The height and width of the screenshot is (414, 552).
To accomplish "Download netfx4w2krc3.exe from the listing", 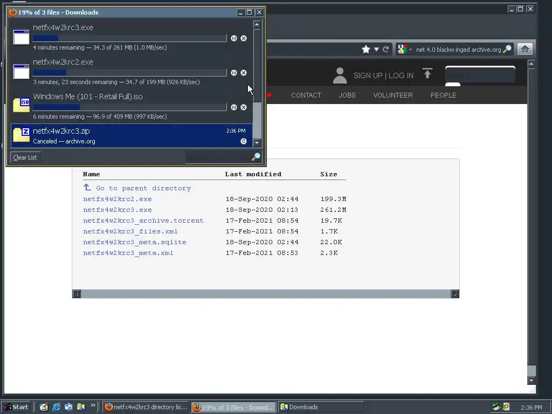I will coord(118,210).
